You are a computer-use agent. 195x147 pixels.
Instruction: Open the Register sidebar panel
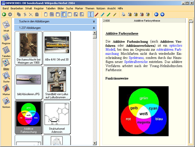(x=6, y=39)
